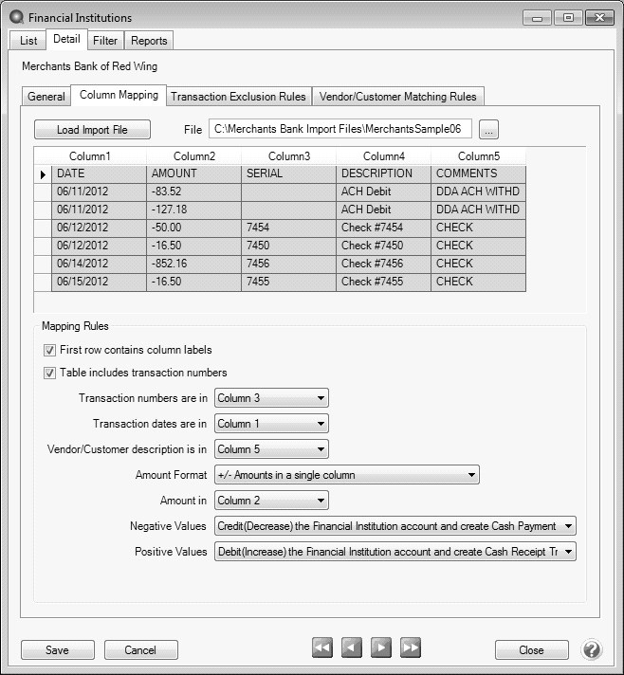Expand the Positive Values dropdown
This screenshot has height=675, width=624.
pyautogui.click(x=395, y=551)
